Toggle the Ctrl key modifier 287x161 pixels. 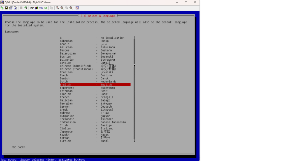41,8
